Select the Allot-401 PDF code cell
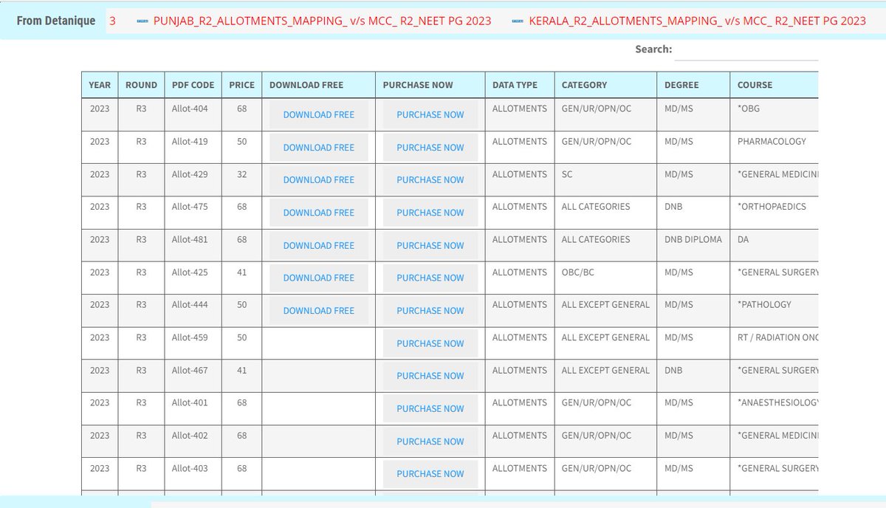 pos(193,408)
